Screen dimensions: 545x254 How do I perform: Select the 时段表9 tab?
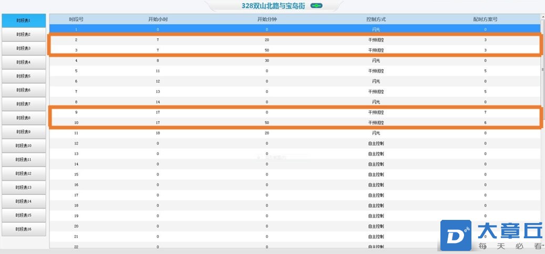pos(24,132)
